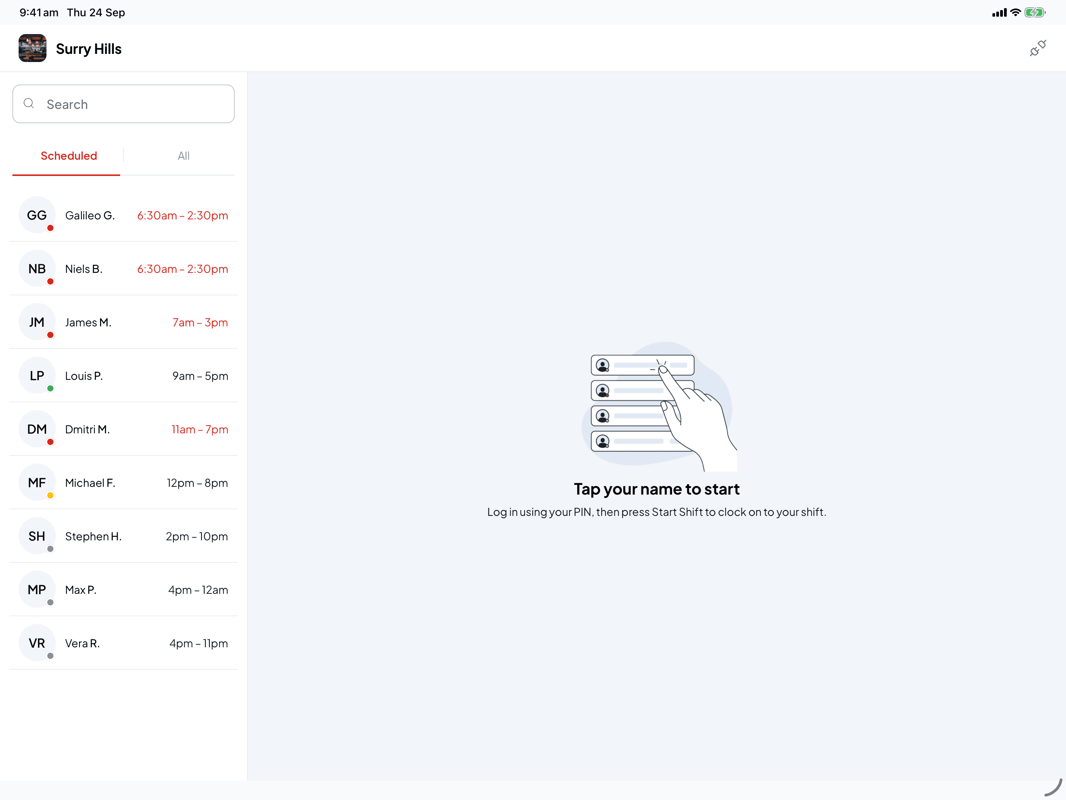Screen dimensions: 1066x800
Task: Select Max P. name
Action: tap(81, 590)
